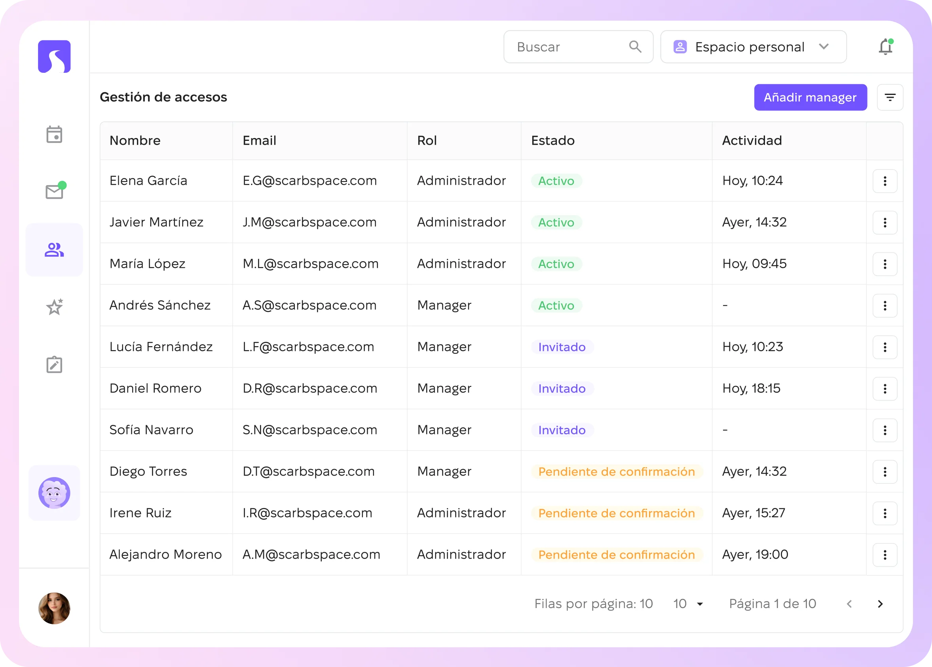Open notifications bell
This screenshot has height=667, width=932.
click(x=886, y=47)
